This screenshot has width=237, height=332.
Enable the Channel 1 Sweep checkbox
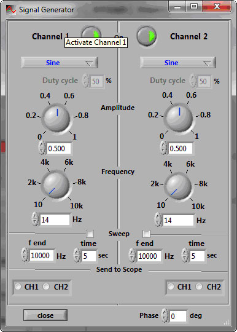(90, 234)
